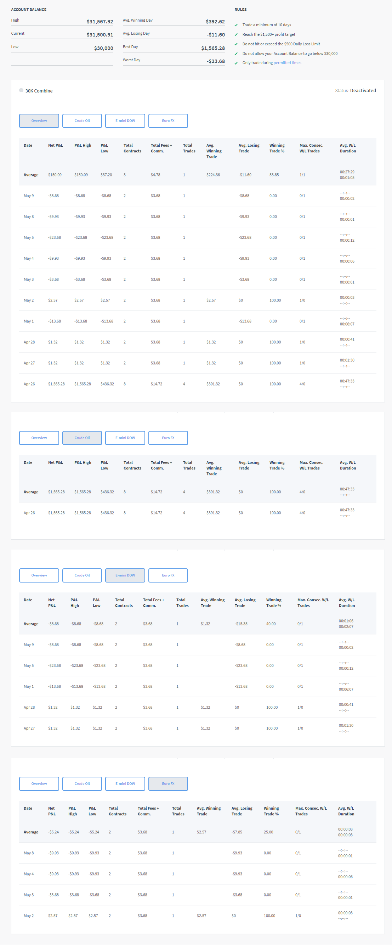The image size is (392, 945).
Task: Click Crude Oil tab in row with highlighted Euro FX
Action: pos(82,783)
